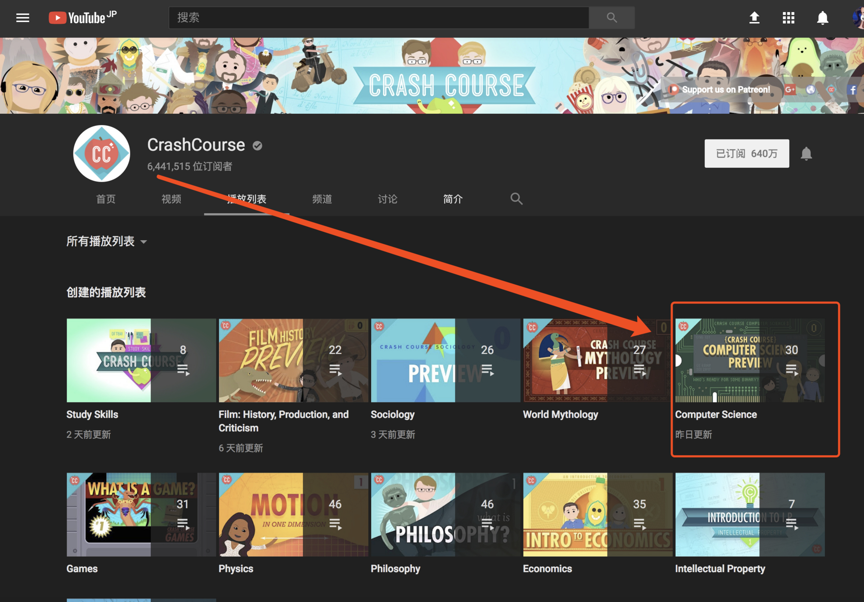Click the What is Philosophy thumbnail
Image resolution: width=864 pixels, height=602 pixels.
[445, 515]
